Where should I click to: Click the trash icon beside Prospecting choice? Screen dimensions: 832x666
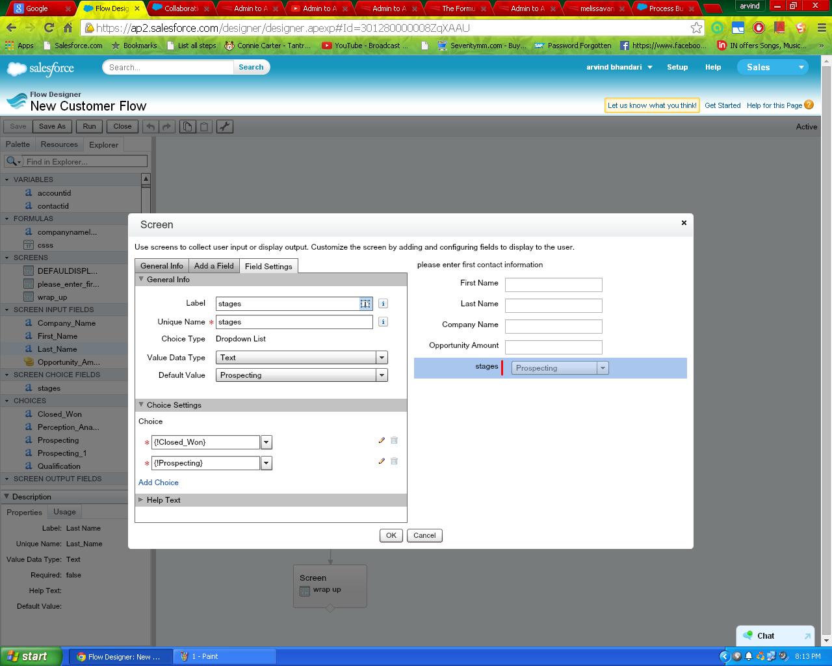coord(394,461)
